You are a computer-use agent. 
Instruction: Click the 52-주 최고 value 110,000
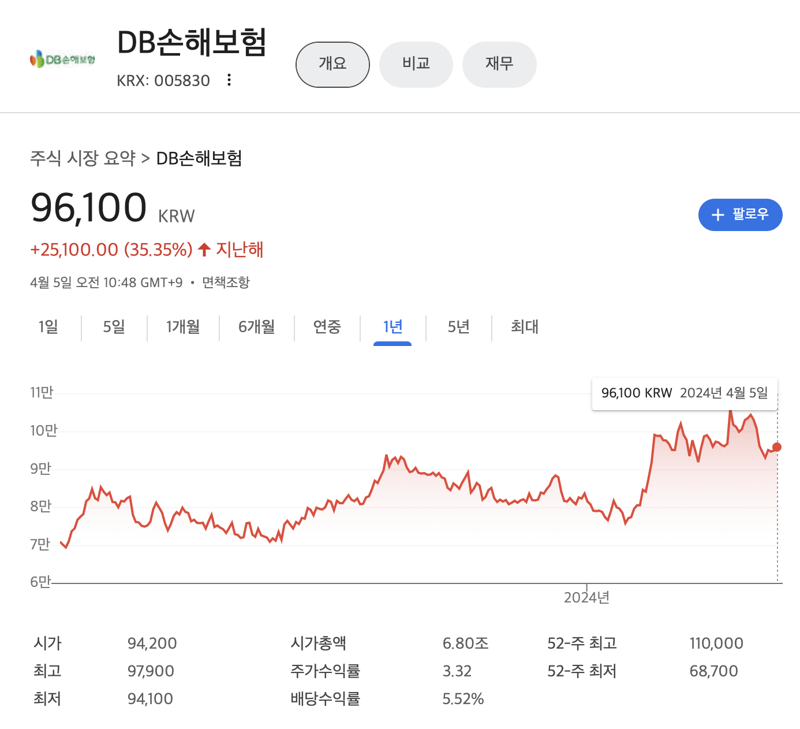[716, 643]
